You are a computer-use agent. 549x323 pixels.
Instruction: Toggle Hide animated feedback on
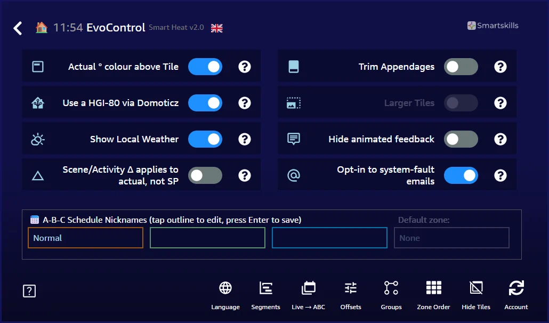click(x=461, y=139)
